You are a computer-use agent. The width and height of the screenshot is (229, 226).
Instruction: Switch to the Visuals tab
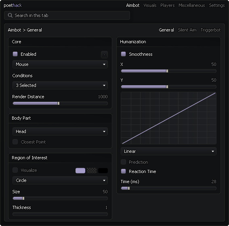coord(150,5)
